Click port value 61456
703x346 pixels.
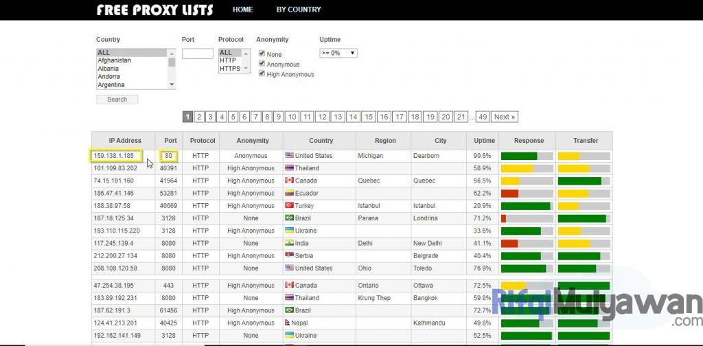click(169, 310)
